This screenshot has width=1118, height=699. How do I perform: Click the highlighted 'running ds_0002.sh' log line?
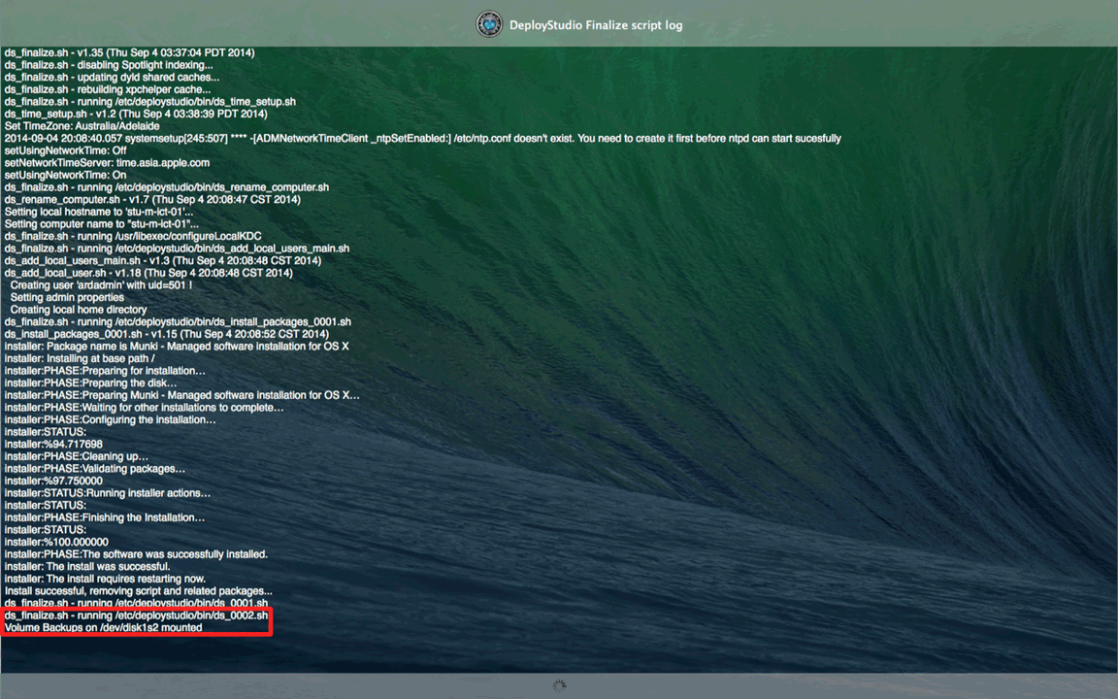coord(135,616)
